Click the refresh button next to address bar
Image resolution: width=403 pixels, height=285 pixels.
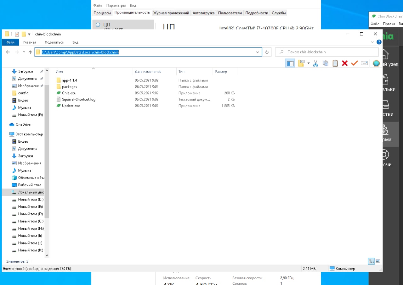[x=267, y=52]
